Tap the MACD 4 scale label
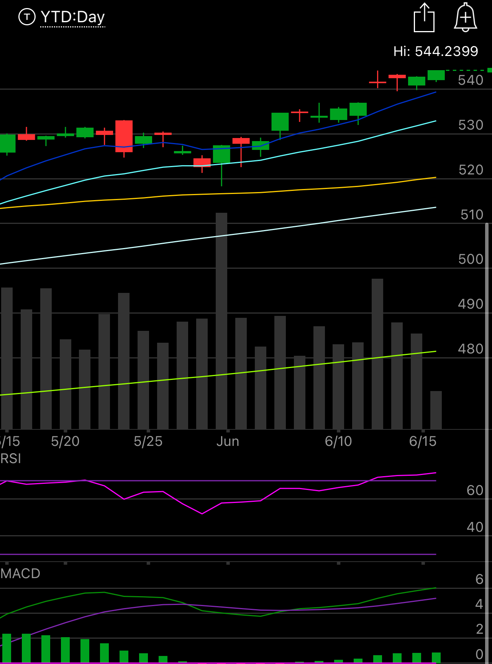 pos(479,604)
